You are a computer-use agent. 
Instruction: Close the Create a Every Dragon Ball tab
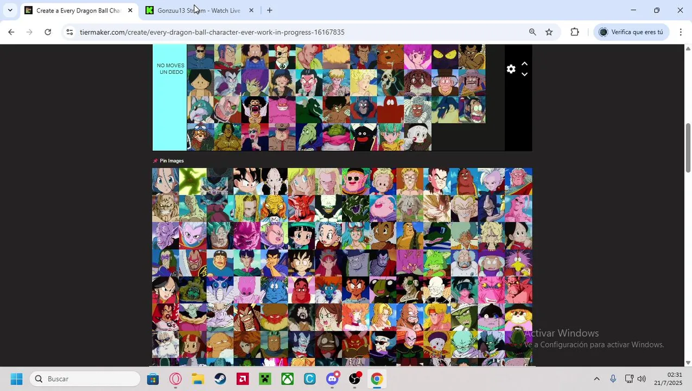click(130, 10)
